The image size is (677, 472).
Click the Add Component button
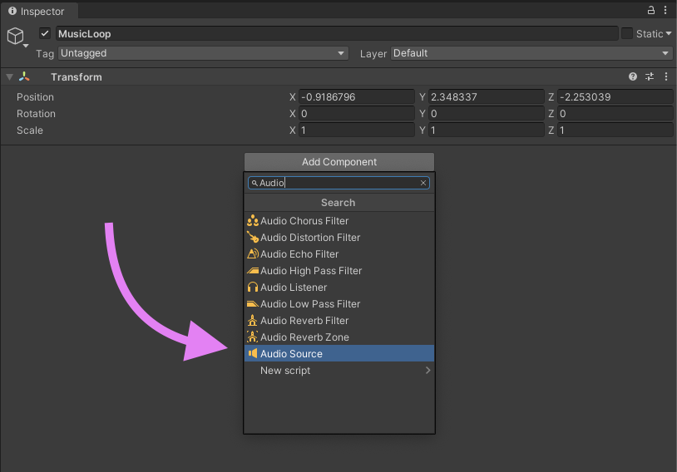(338, 162)
